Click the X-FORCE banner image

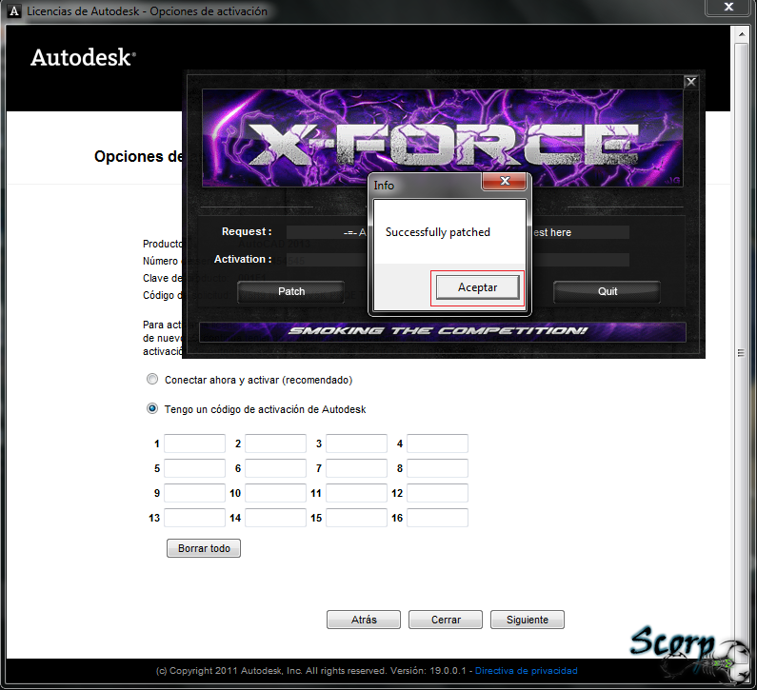[x=442, y=138]
